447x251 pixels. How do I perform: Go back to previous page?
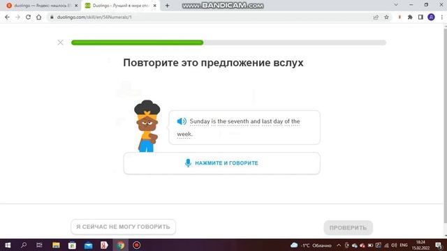click(8, 17)
